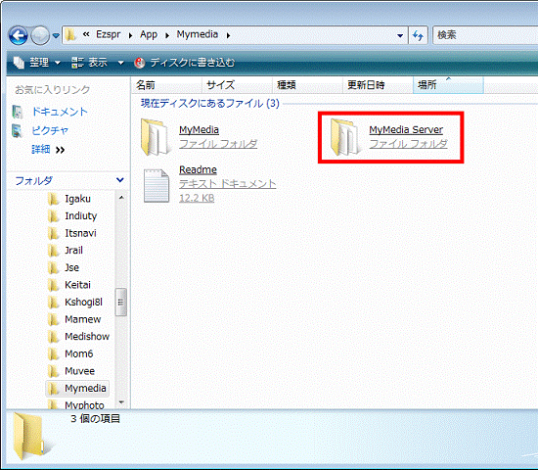Select Jse in folder tree

click(71, 267)
